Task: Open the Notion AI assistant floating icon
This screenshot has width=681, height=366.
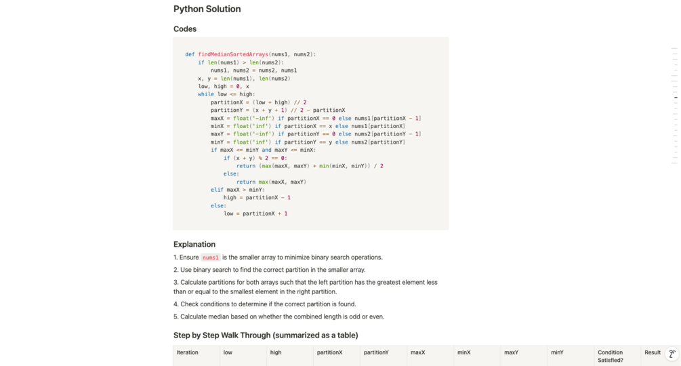Action: pyautogui.click(x=672, y=354)
